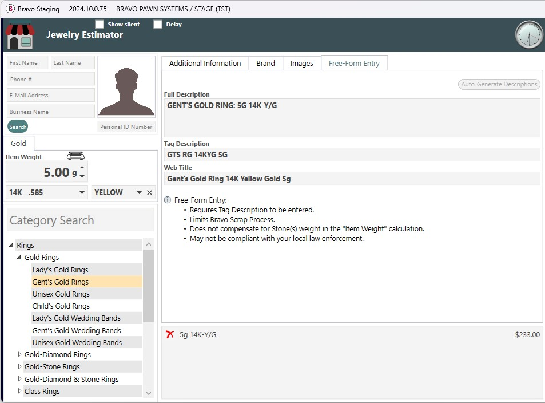The height and width of the screenshot is (403, 545).
Task: Click the Web Title field
Action: pyautogui.click(x=352, y=179)
